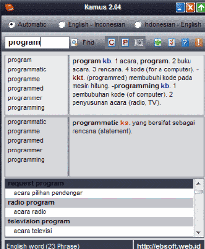Select 'programmatic' in the first word list
The width and height of the screenshot is (205, 249).
click(27, 69)
